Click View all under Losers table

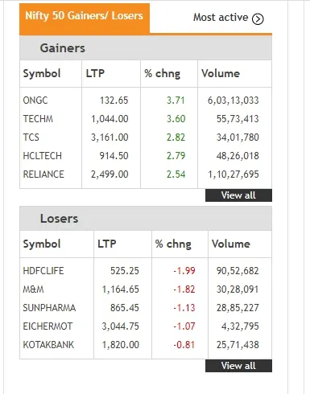tap(238, 366)
